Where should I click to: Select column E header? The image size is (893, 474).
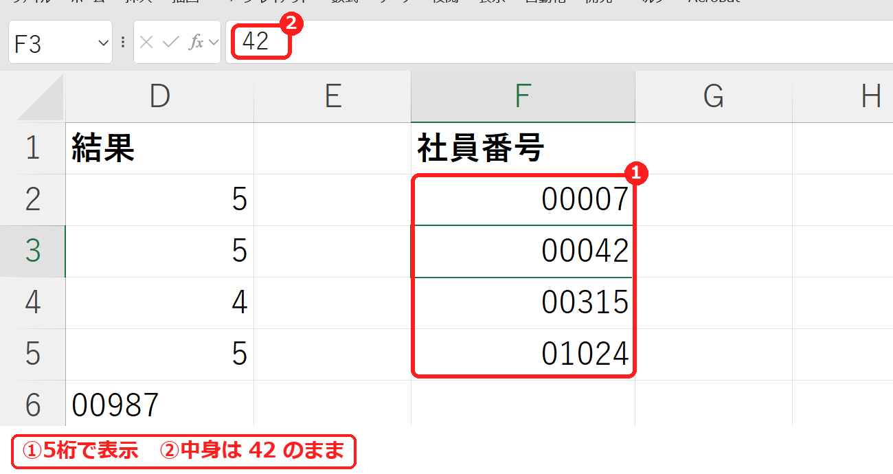(332, 97)
